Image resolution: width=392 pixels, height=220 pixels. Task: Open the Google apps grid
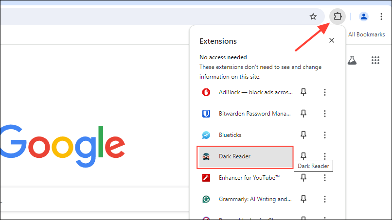[375, 60]
